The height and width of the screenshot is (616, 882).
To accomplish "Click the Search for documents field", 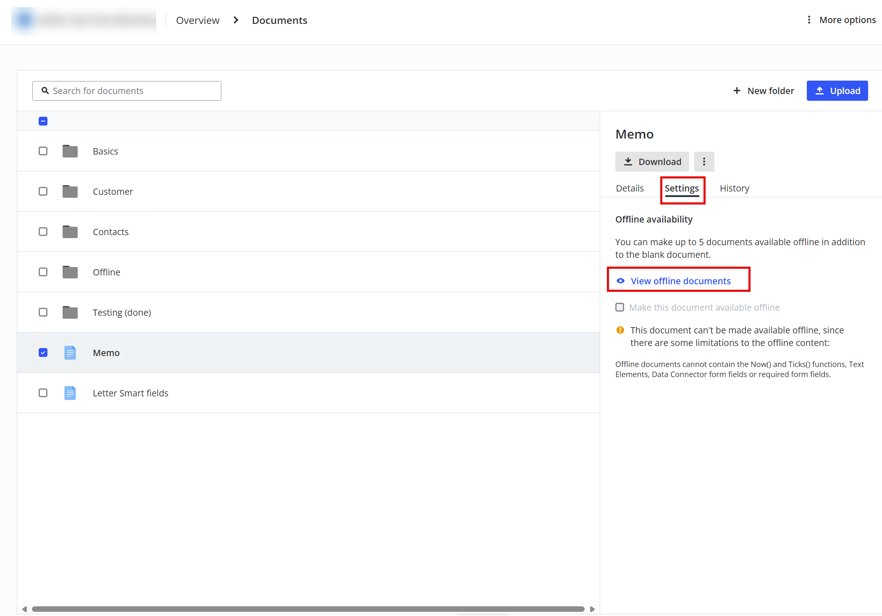I will tap(127, 91).
